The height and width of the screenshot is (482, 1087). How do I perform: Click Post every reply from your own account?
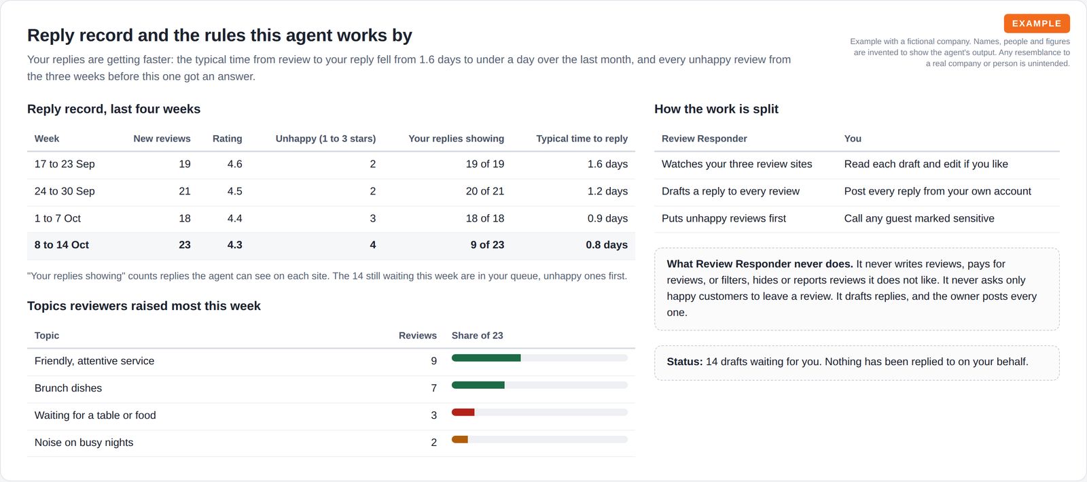(938, 191)
